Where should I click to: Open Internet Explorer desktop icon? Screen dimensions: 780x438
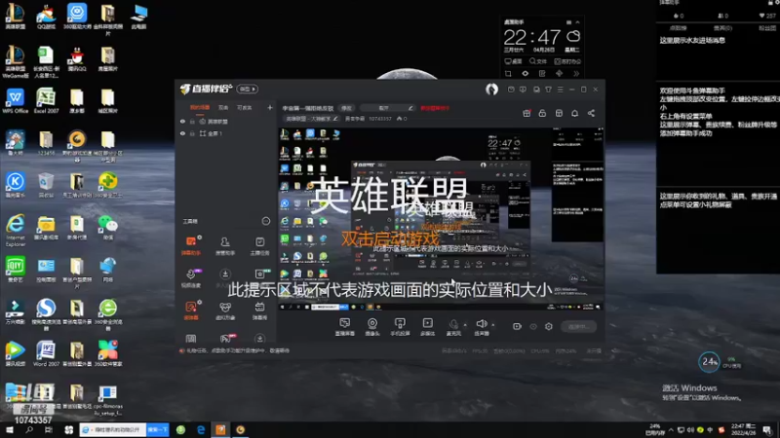[x=15, y=231]
